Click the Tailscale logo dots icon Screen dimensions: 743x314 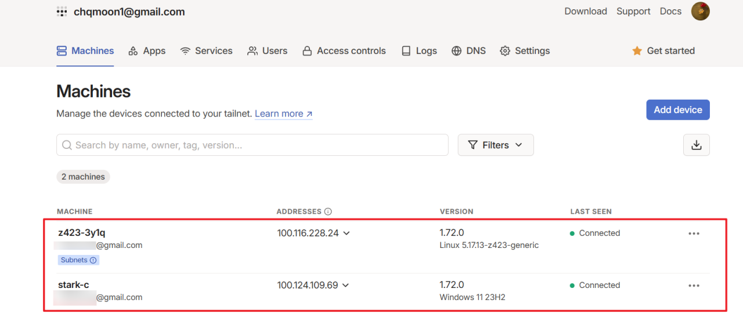click(x=62, y=12)
